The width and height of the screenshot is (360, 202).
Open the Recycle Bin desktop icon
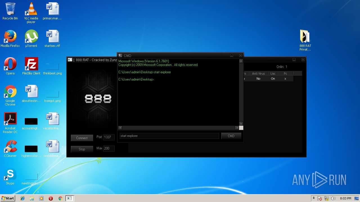[10, 11]
